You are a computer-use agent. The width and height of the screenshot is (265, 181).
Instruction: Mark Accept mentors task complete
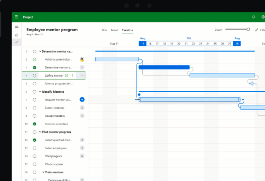point(35,116)
